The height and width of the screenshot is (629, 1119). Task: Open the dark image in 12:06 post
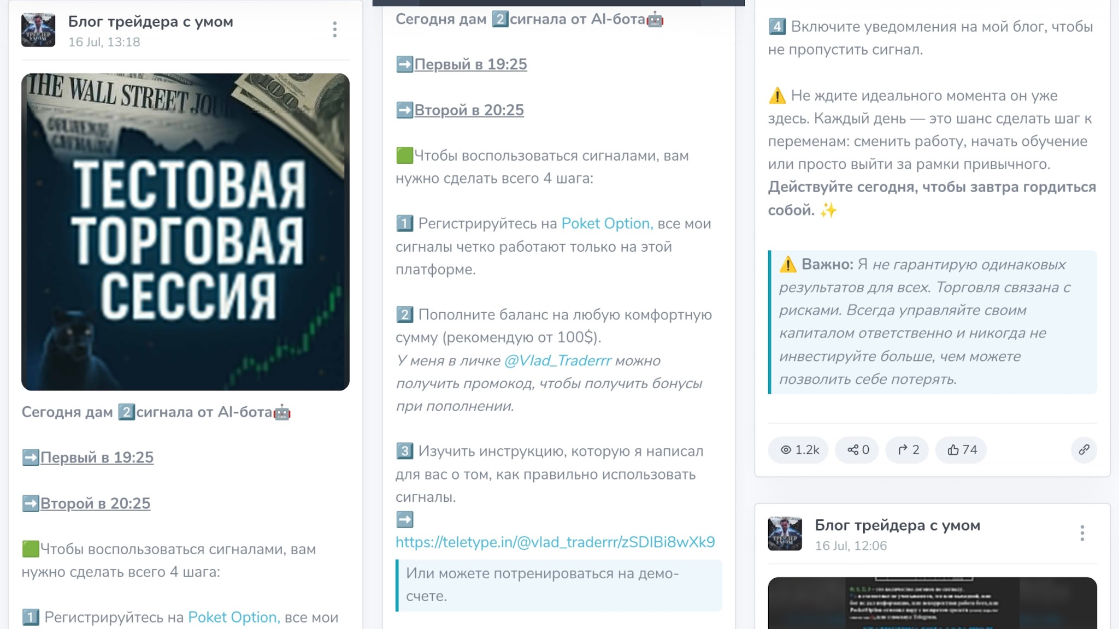(x=932, y=603)
